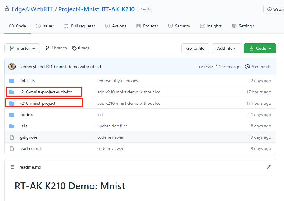
Task: Click the Go to file button
Action: coord(195,48)
